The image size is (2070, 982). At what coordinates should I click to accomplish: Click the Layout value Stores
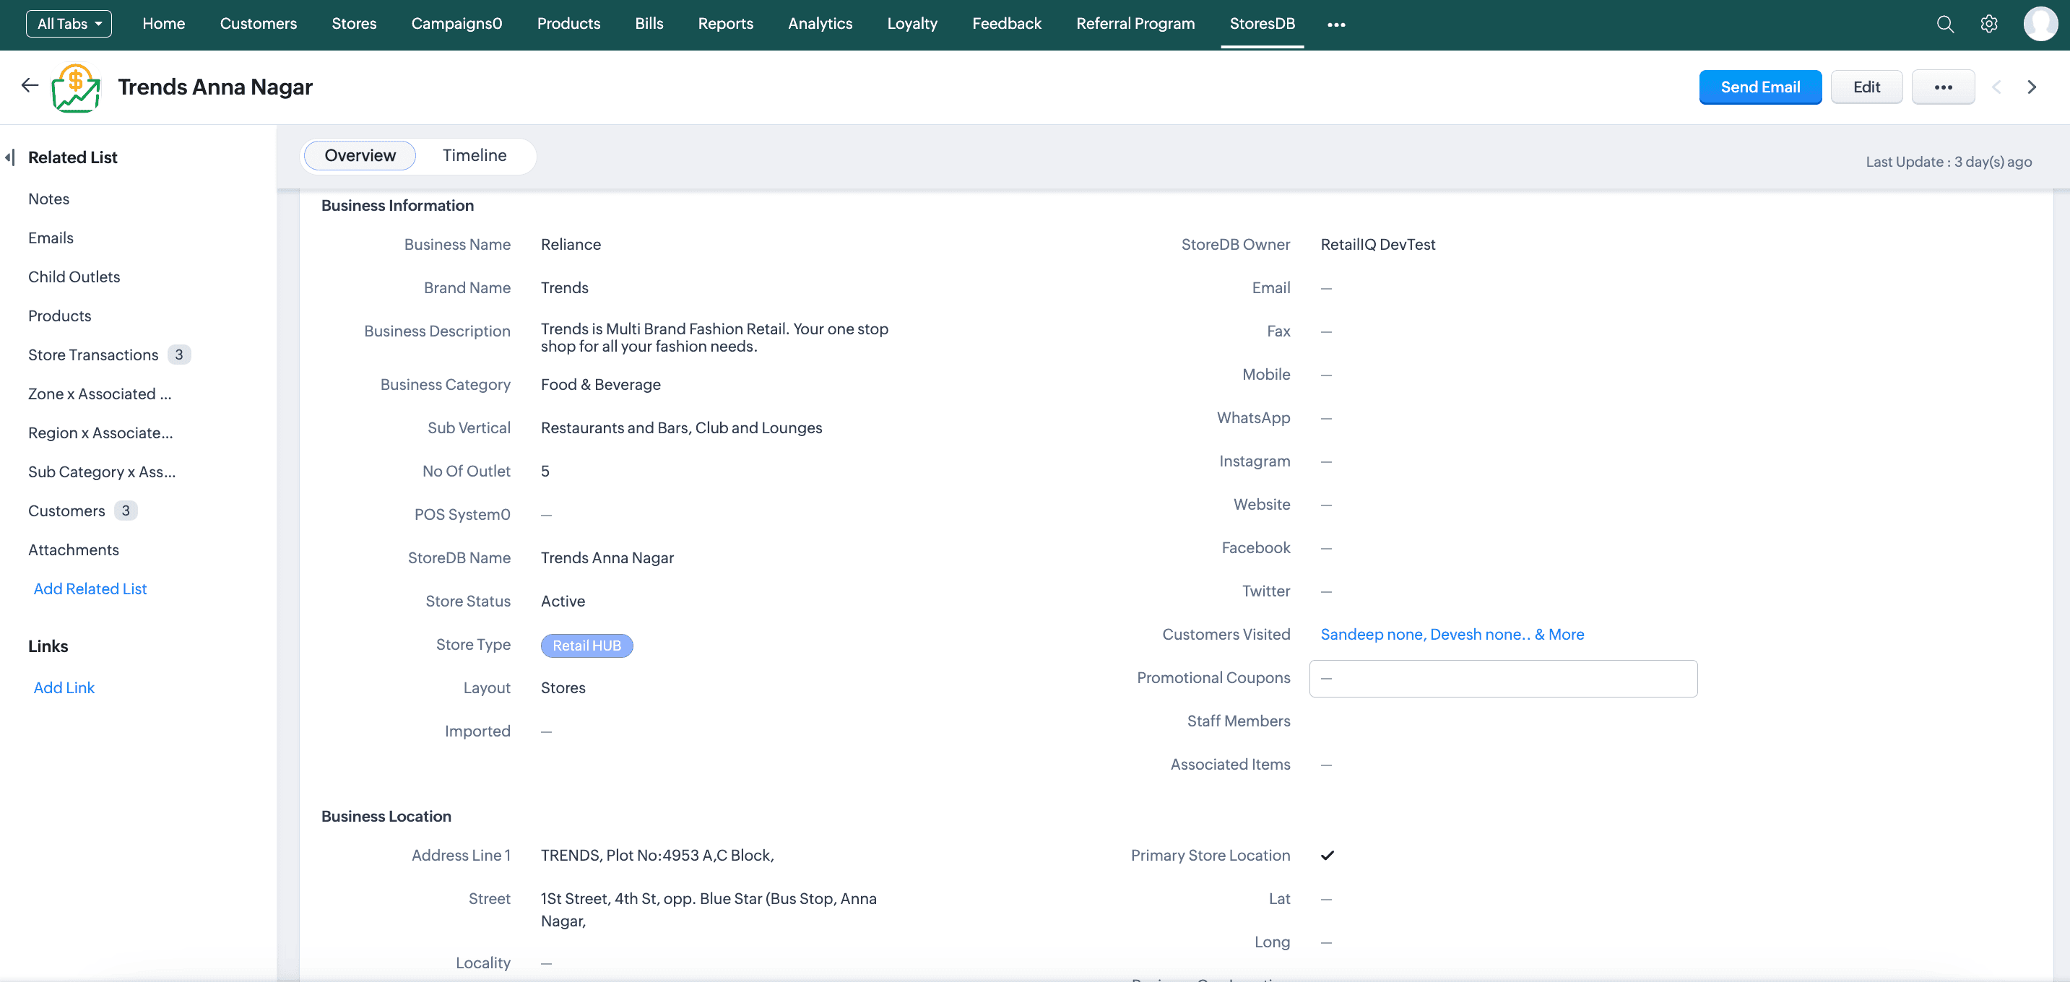click(563, 688)
